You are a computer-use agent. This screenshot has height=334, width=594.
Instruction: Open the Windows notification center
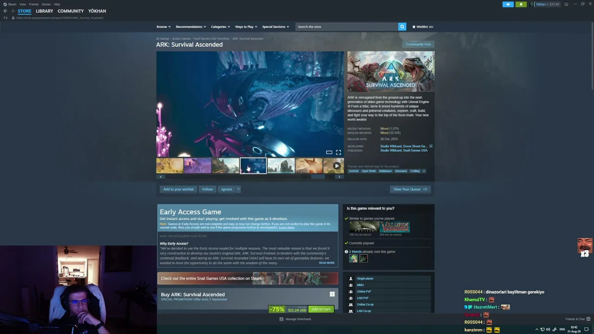(x=586, y=329)
